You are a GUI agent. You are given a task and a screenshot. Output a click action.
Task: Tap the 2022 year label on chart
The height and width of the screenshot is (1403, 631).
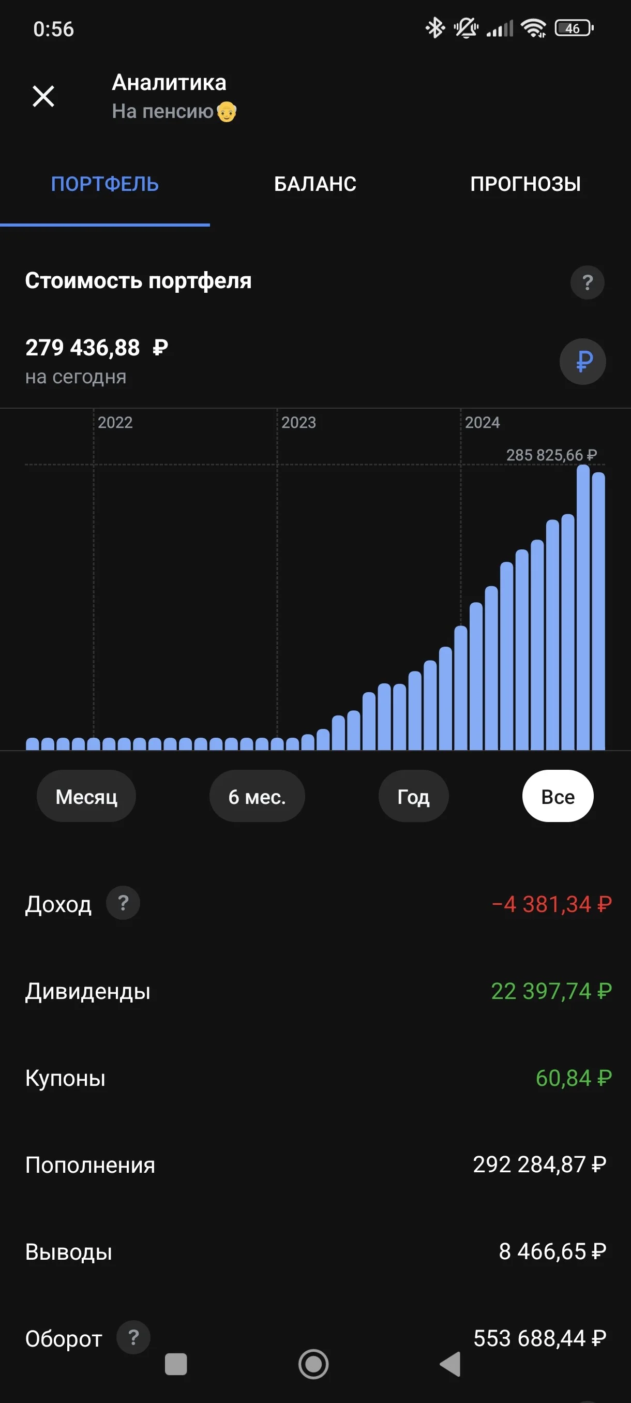pyautogui.click(x=115, y=423)
